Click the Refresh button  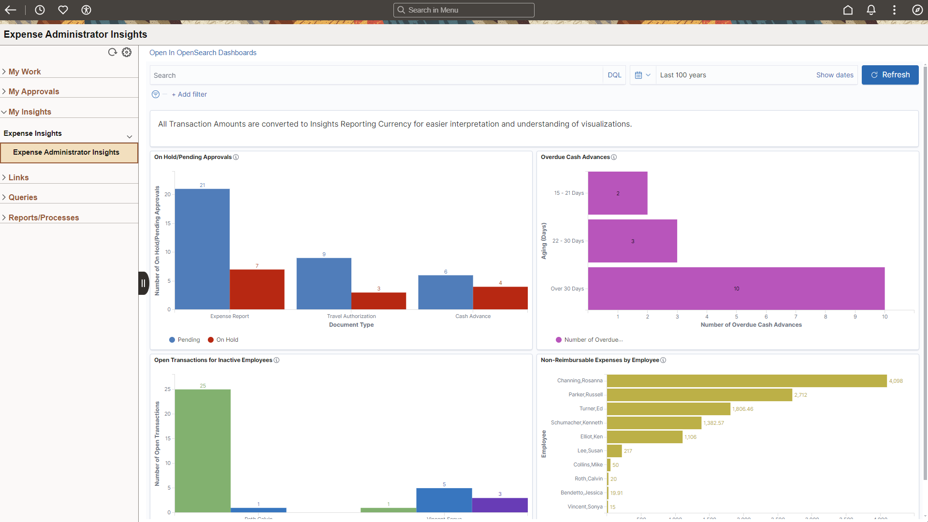pyautogui.click(x=890, y=75)
